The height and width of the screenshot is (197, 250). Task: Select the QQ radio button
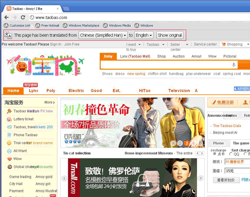pos(231,154)
